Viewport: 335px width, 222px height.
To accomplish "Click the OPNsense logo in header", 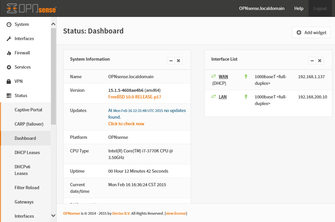I will click(31, 9).
